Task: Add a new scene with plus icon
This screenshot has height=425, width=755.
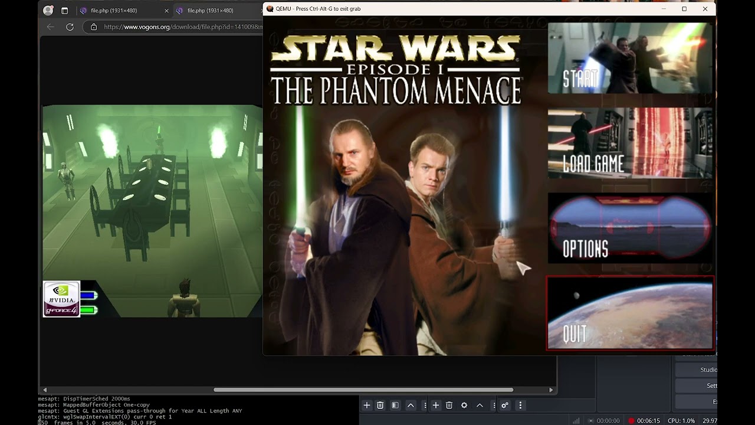Action: (366, 405)
